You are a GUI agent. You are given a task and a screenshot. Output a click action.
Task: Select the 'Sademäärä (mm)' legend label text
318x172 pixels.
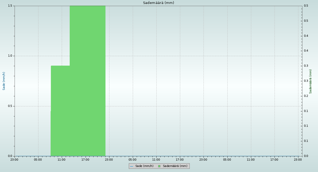pos(175,166)
